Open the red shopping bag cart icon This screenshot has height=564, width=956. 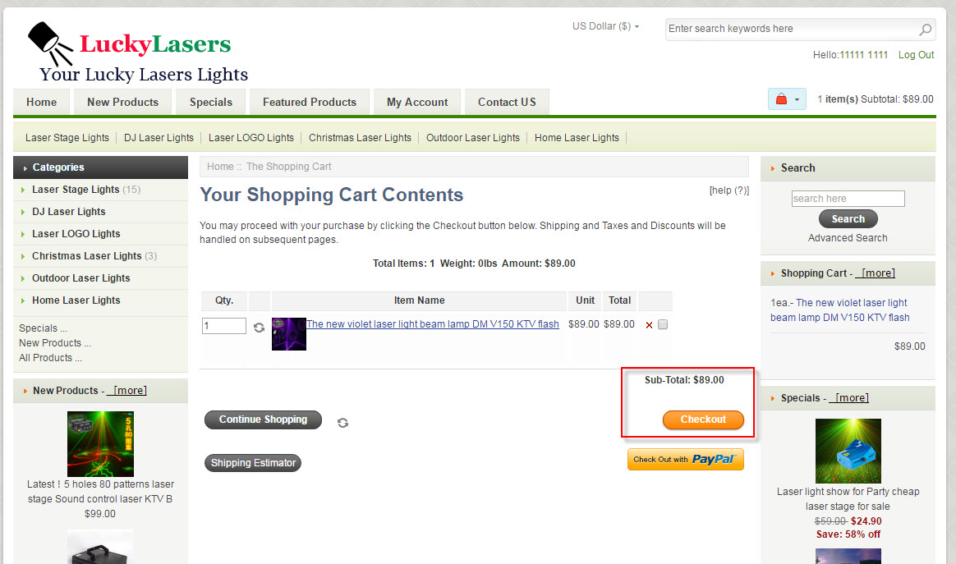[x=781, y=99]
